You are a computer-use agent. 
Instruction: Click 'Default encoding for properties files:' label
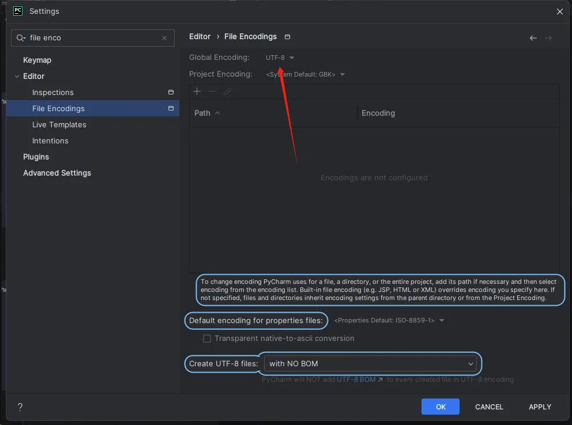[255, 321]
